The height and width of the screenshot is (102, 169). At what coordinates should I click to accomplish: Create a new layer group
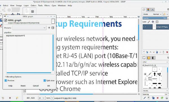tap(147, 52)
